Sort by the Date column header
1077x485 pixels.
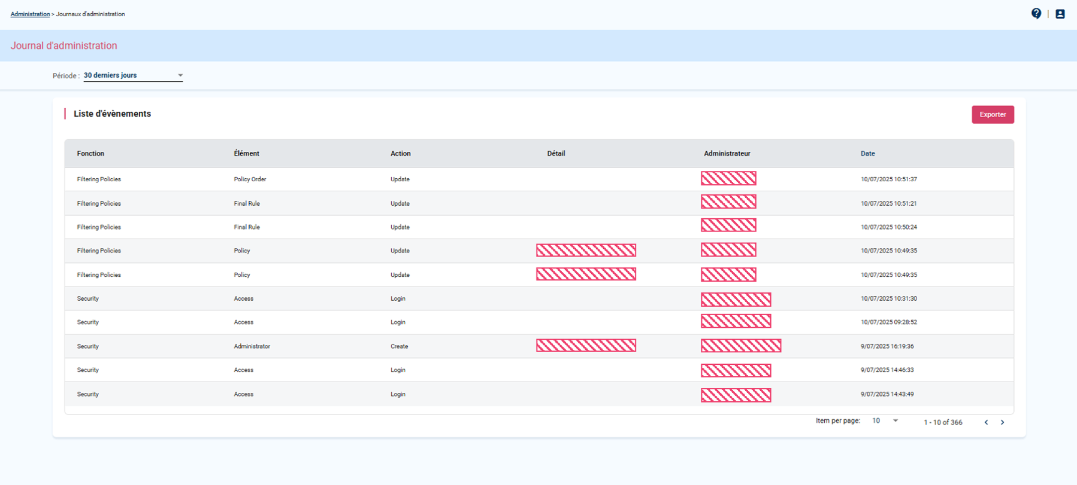click(x=867, y=154)
